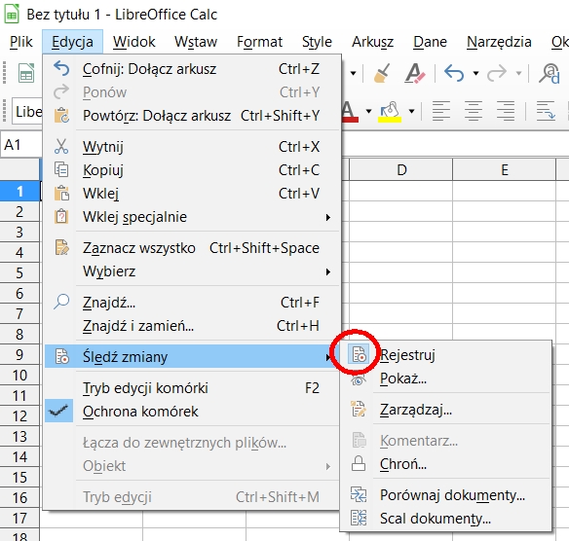Image resolution: width=569 pixels, height=541 pixels.
Task: Choose Zaznacz wszystko
Action: tap(192, 248)
